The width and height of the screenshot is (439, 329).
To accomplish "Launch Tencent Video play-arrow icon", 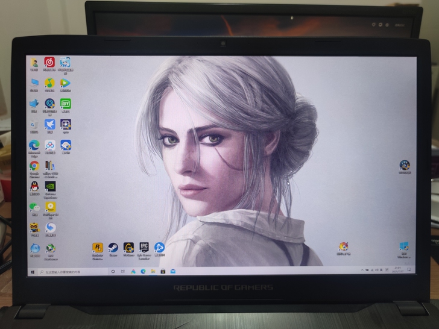I will (x=65, y=83).
